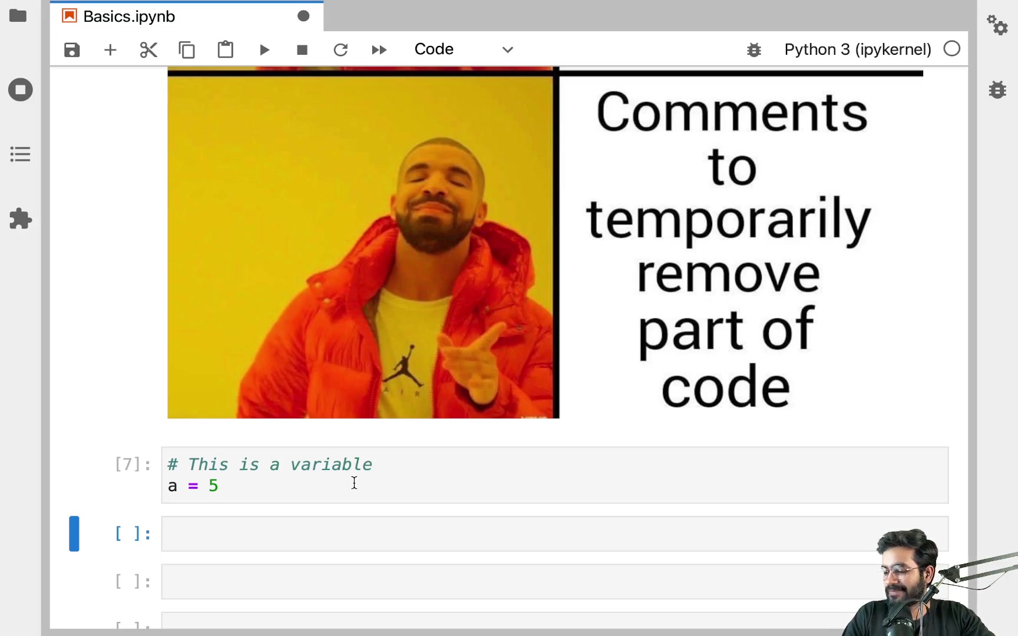Open the Code cell type dropdown
1018x636 pixels.
click(x=464, y=49)
